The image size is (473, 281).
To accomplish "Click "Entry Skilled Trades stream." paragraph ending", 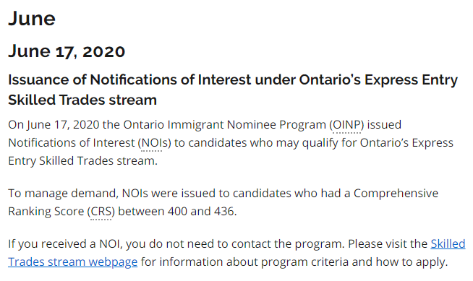I will [x=82, y=161].
